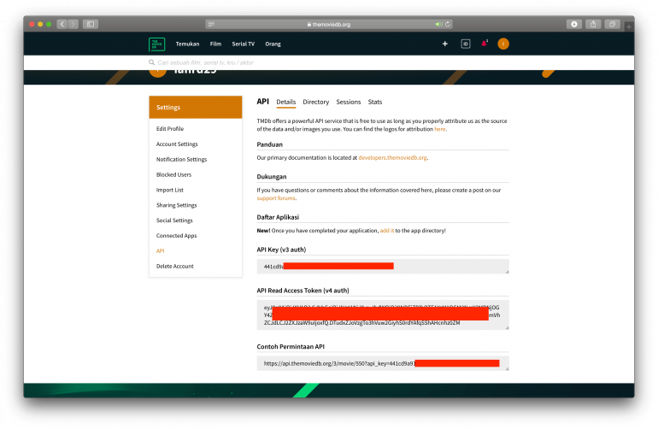
Task: Open Edit Profile settings
Action: [170, 129]
